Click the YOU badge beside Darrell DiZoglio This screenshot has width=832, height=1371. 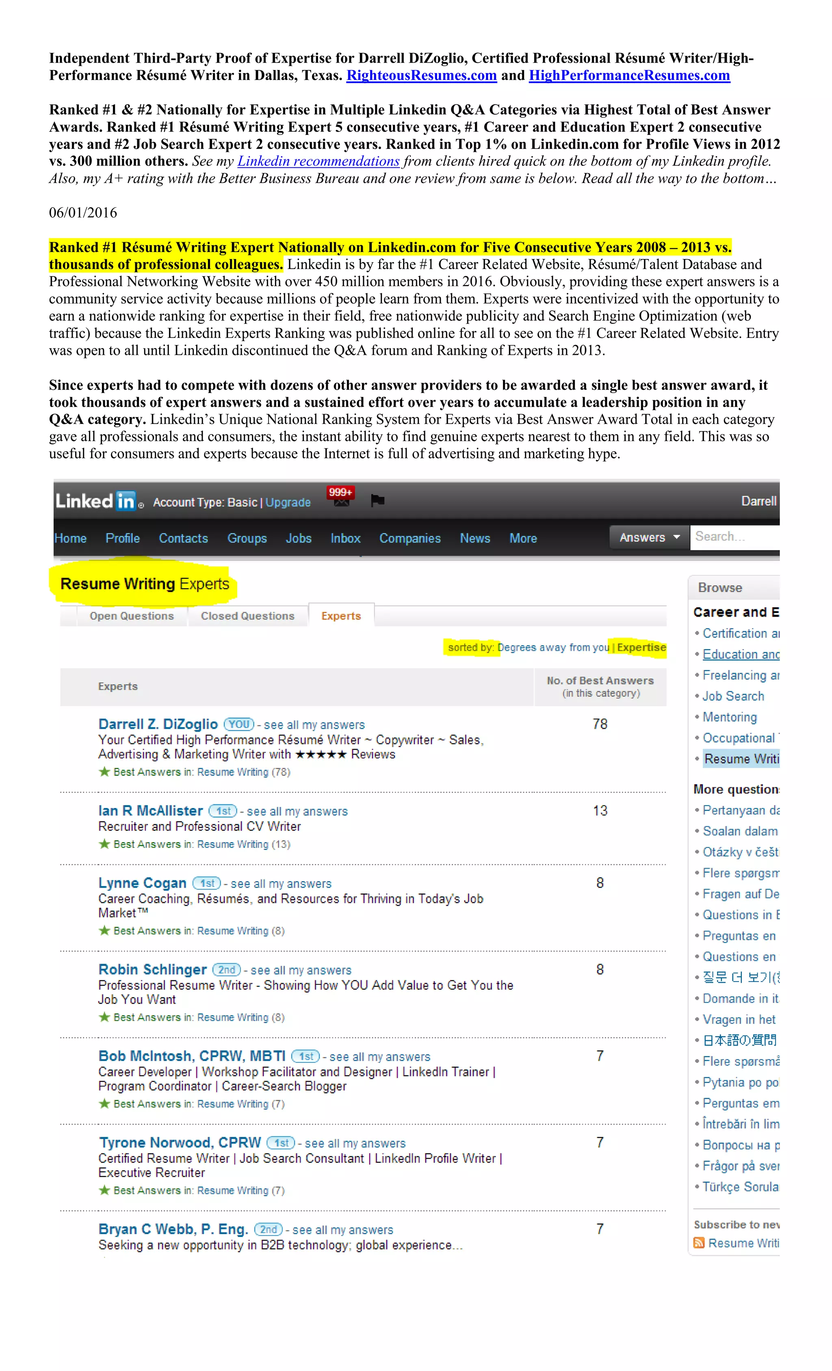pos(238,724)
